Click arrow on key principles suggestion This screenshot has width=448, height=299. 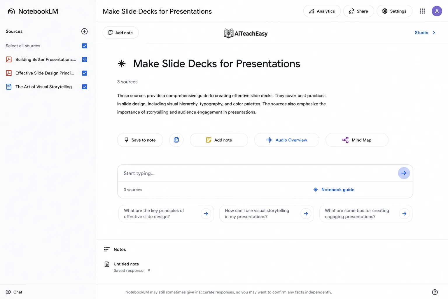click(206, 213)
